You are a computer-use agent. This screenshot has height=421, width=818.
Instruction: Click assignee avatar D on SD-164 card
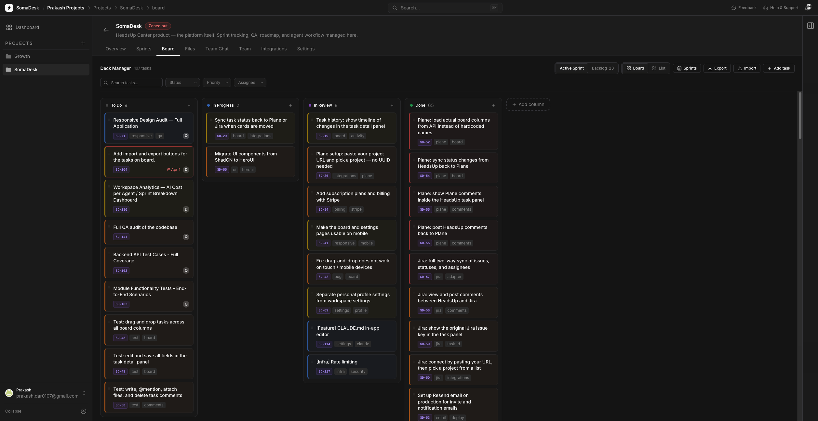(x=186, y=170)
